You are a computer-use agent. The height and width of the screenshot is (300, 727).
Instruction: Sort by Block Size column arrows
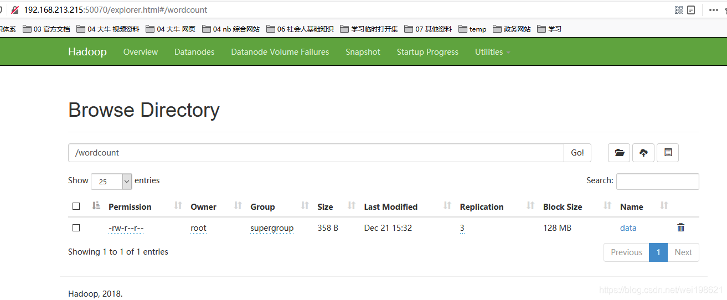607,206
